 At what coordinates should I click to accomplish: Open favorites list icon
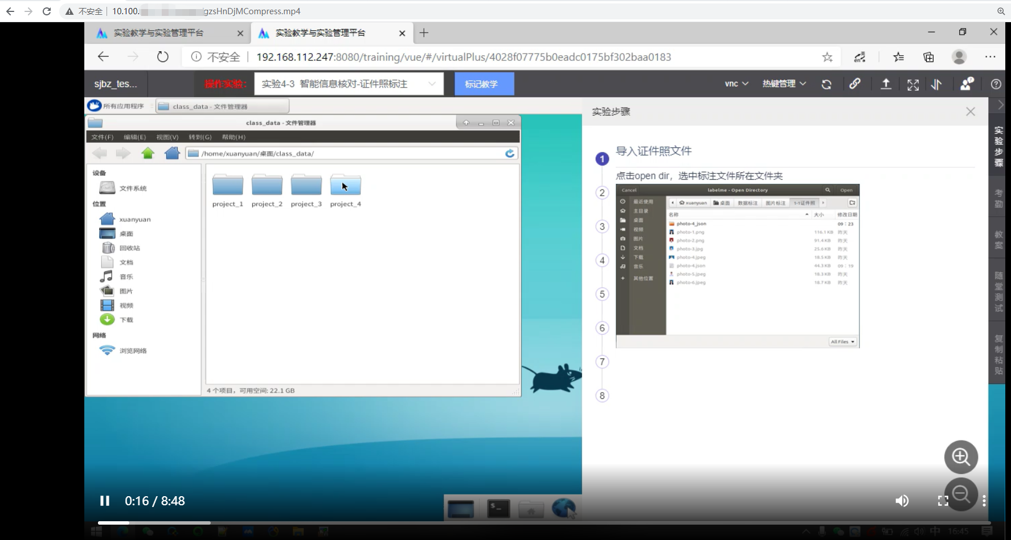pyautogui.click(x=898, y=57)
